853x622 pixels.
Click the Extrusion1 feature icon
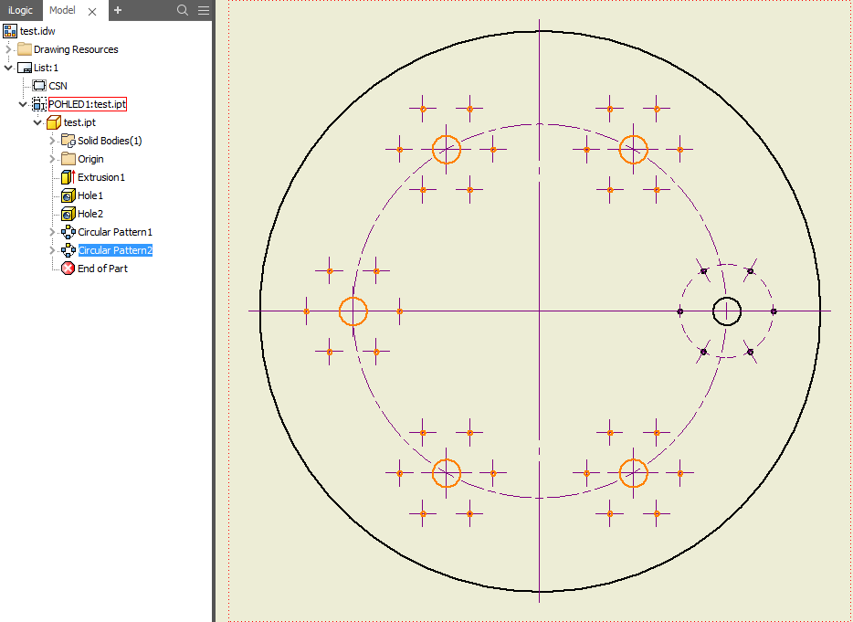pyautogui.click(x=68, y=177)
